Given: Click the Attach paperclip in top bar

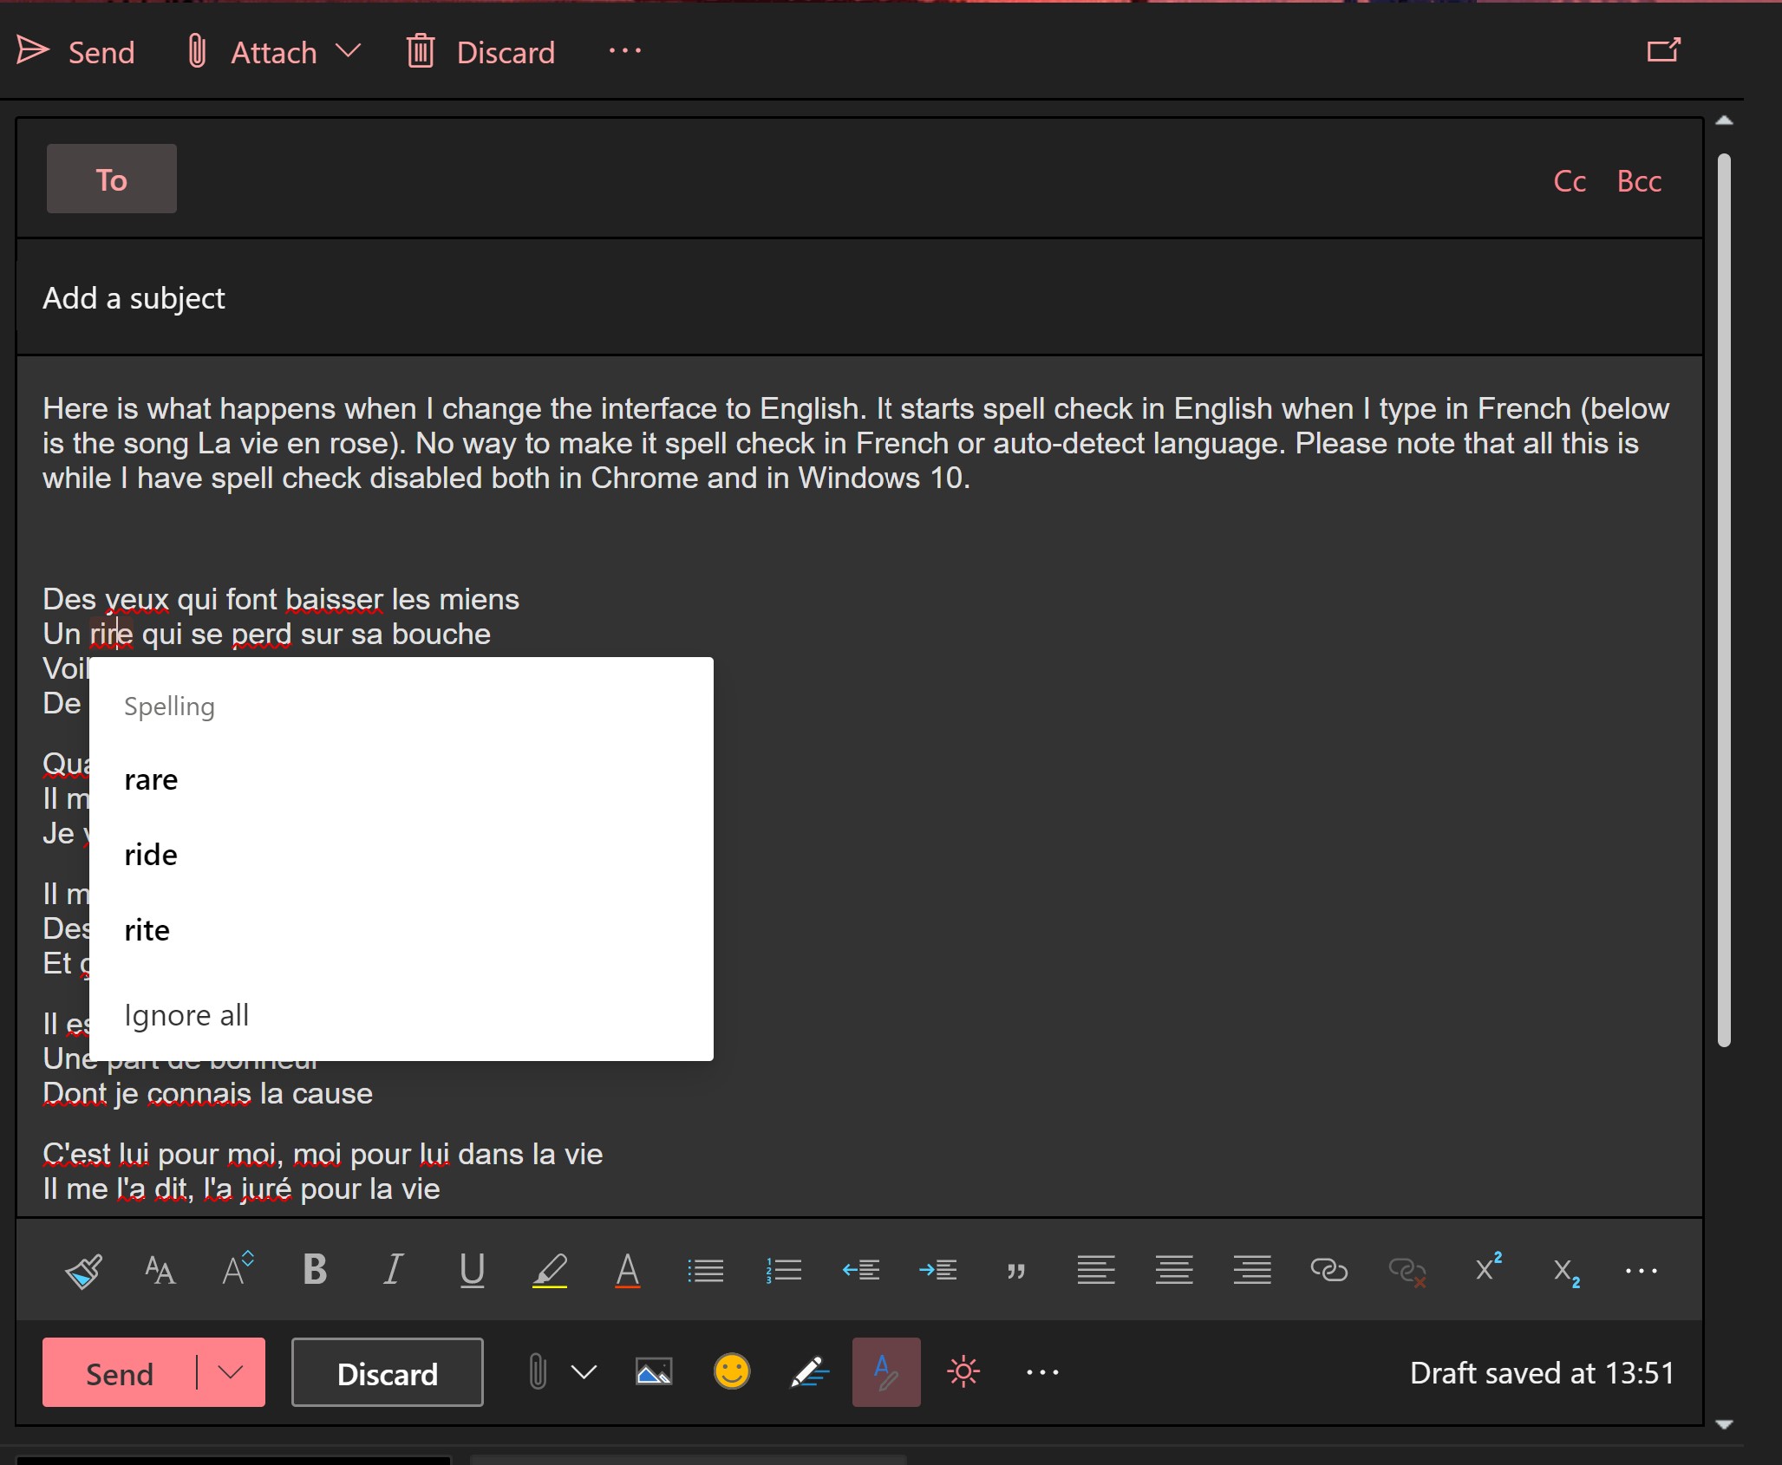Looking at the screenshot, I should (197, 51).
